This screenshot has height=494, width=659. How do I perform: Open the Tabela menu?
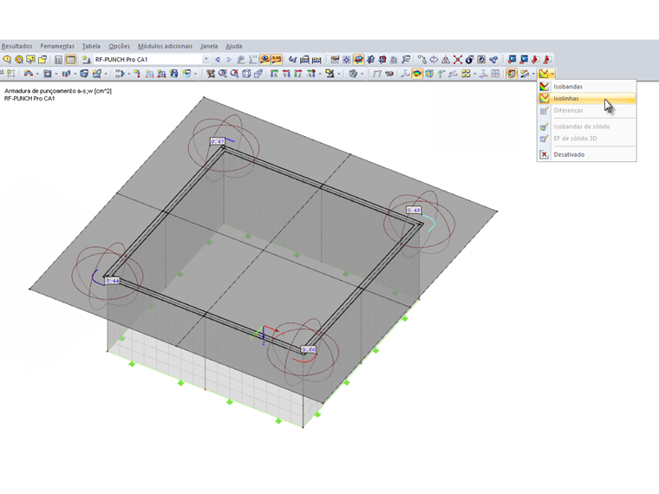pos(91,46)
